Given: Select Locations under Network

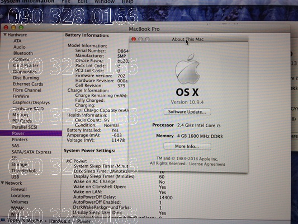Looking at the screenshot, I should [21, 195].
